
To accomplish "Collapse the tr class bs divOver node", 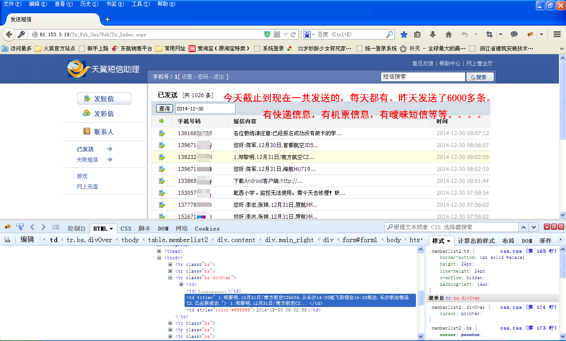I will click(170, 278).
